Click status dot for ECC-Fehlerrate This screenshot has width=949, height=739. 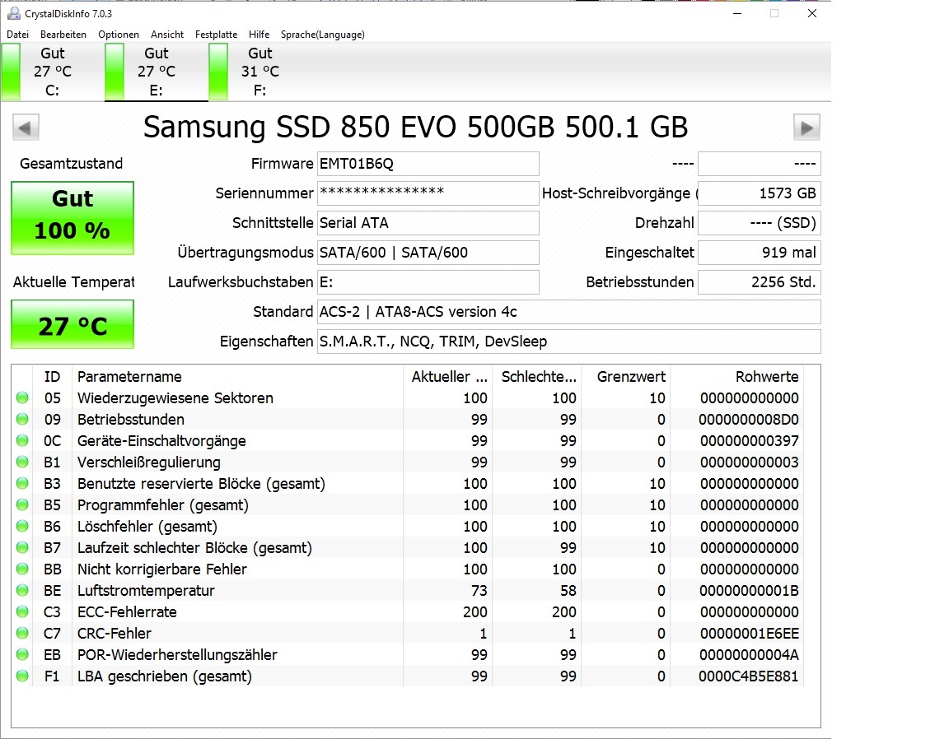(22, 611)
